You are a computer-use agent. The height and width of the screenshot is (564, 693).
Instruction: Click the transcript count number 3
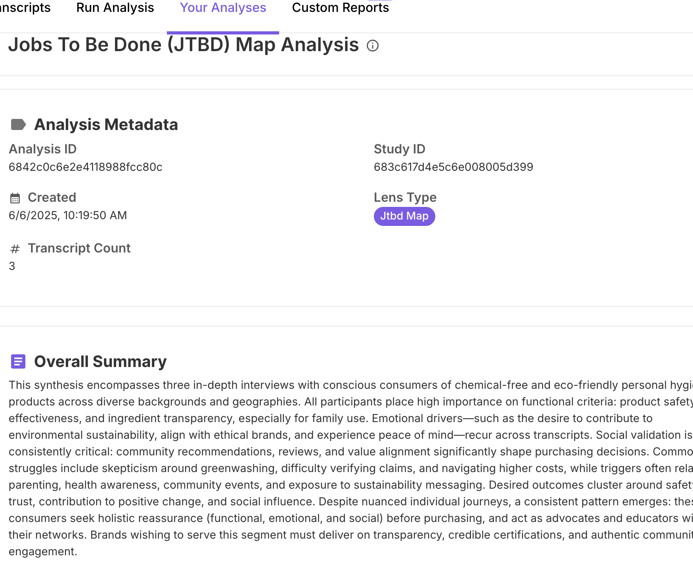coord(12,266)
